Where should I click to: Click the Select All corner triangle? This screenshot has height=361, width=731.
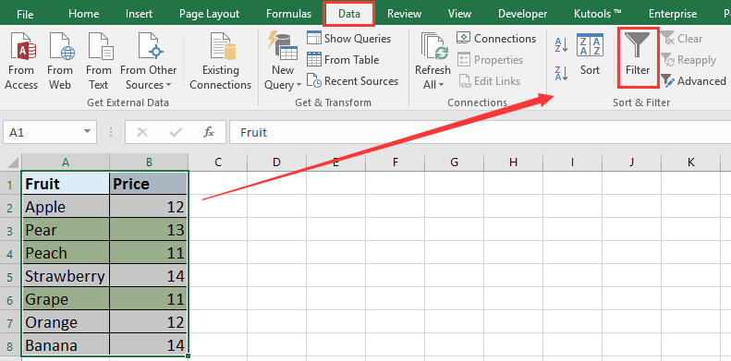click(13, 162)
